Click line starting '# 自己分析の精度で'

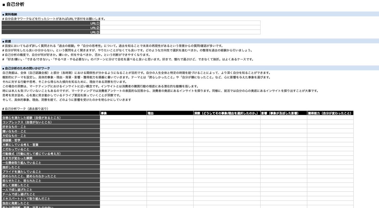pos(76,55)
